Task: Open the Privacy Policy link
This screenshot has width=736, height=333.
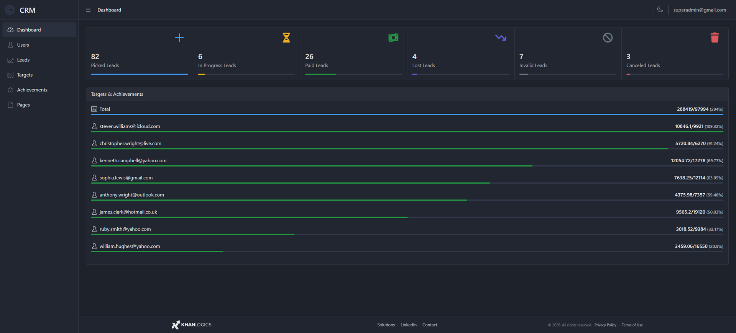Action: point(605,325)
